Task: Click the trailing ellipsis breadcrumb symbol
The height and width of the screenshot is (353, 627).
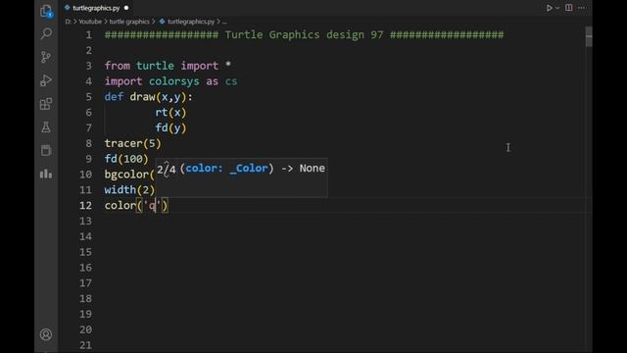Action: [x=224, y=22]
